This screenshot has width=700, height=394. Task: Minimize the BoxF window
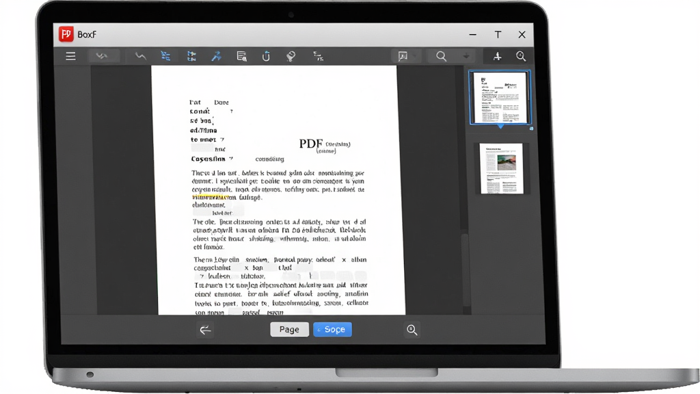pos(473,34)
